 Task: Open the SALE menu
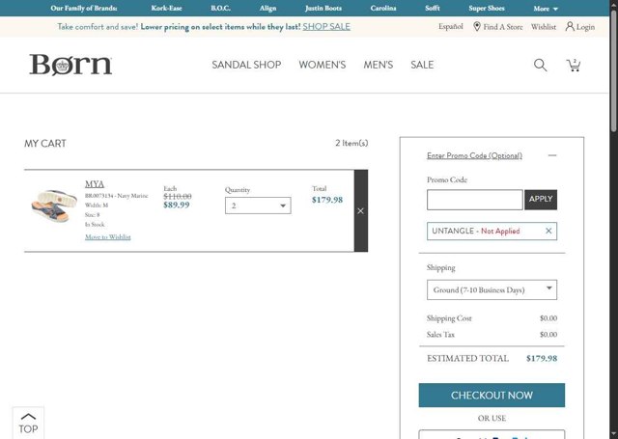tap(422, 65)
